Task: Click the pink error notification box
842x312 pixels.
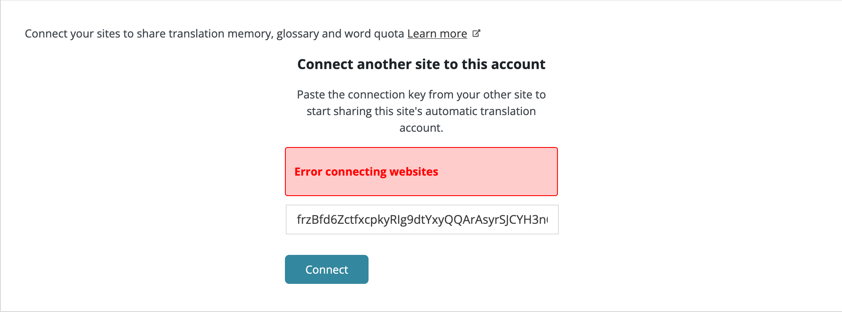Action: pos(421,172)
